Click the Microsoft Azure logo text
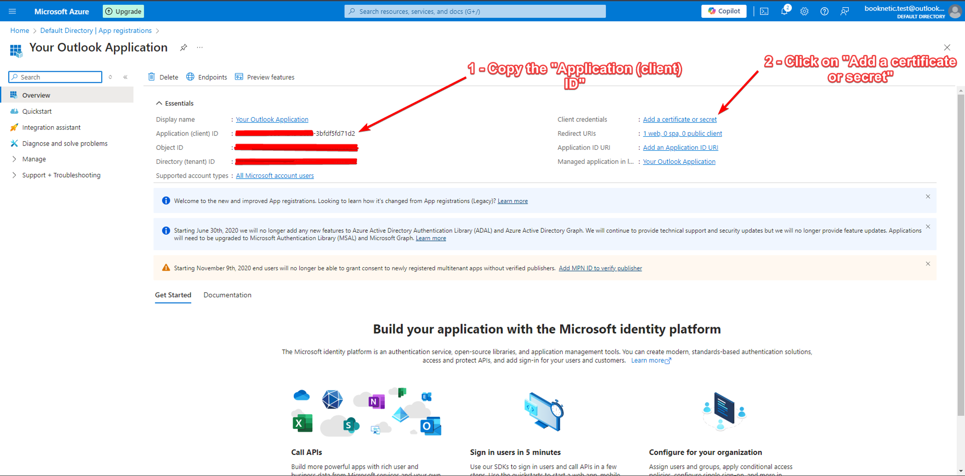Viewport: 965px width, 476px height. coord(62,11)
